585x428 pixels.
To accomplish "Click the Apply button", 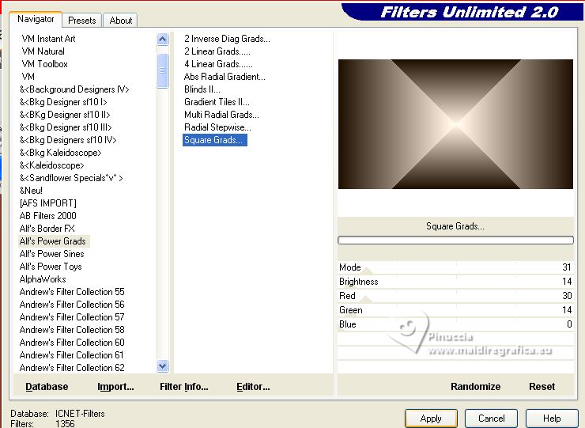I will 431,419.
